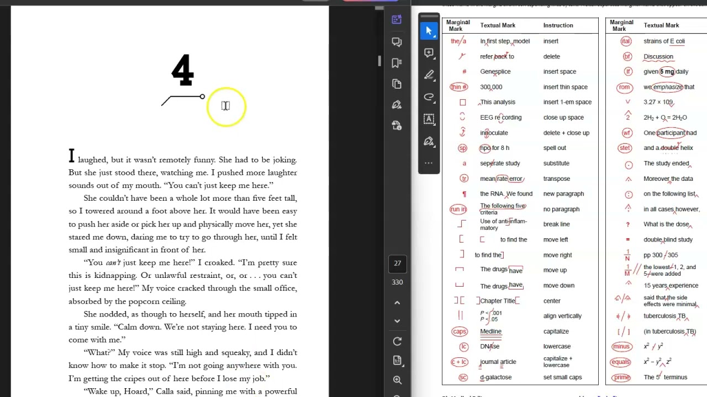
Task: Click the 'Discussion' example in the right table
Action: pyautogui.click(x=658, y=57)
